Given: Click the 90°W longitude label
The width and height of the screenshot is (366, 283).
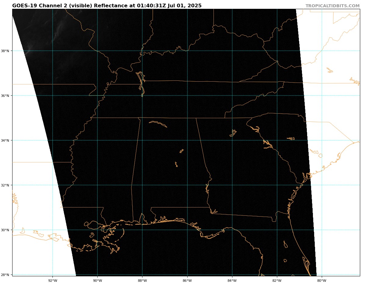Looking at the screenshot, I should (97, 281).
